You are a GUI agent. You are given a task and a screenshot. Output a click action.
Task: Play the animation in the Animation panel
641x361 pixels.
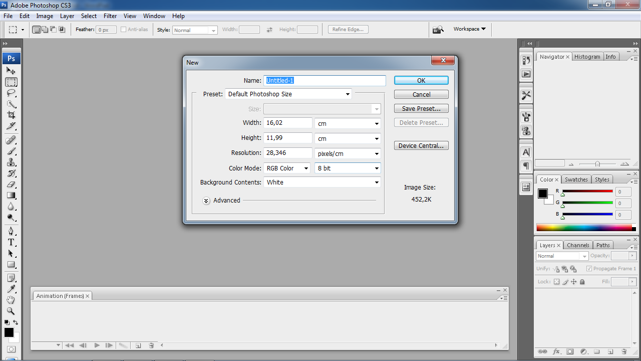tap(97, 345)
